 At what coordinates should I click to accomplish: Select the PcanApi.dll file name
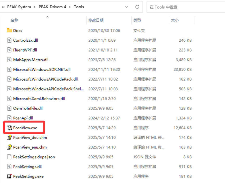(23, 118)
